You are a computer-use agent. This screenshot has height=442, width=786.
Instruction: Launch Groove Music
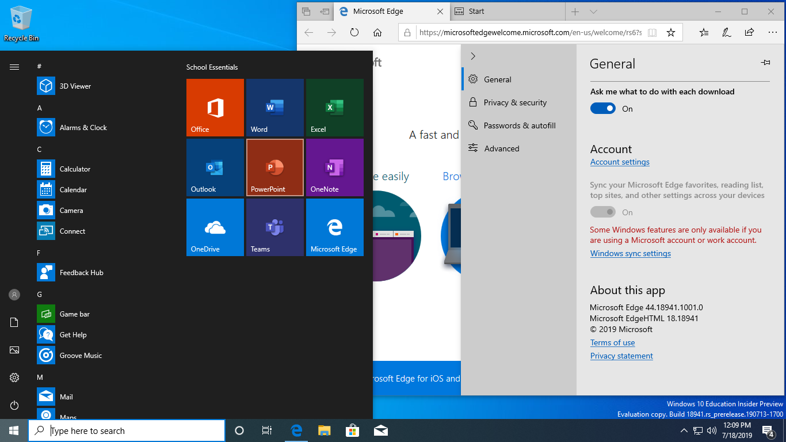tap(104, 356)
